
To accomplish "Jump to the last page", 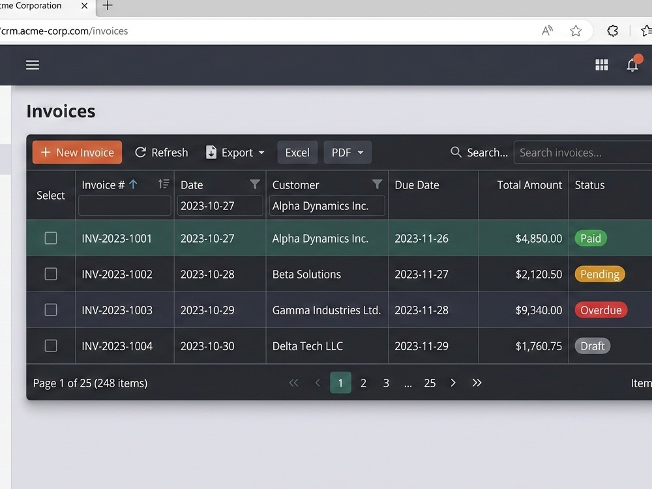I will click(x=477, y=383).
